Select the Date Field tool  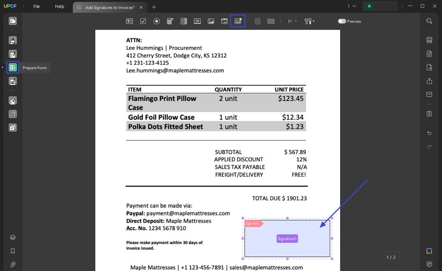pyautogui.click(x=224, y=21)
